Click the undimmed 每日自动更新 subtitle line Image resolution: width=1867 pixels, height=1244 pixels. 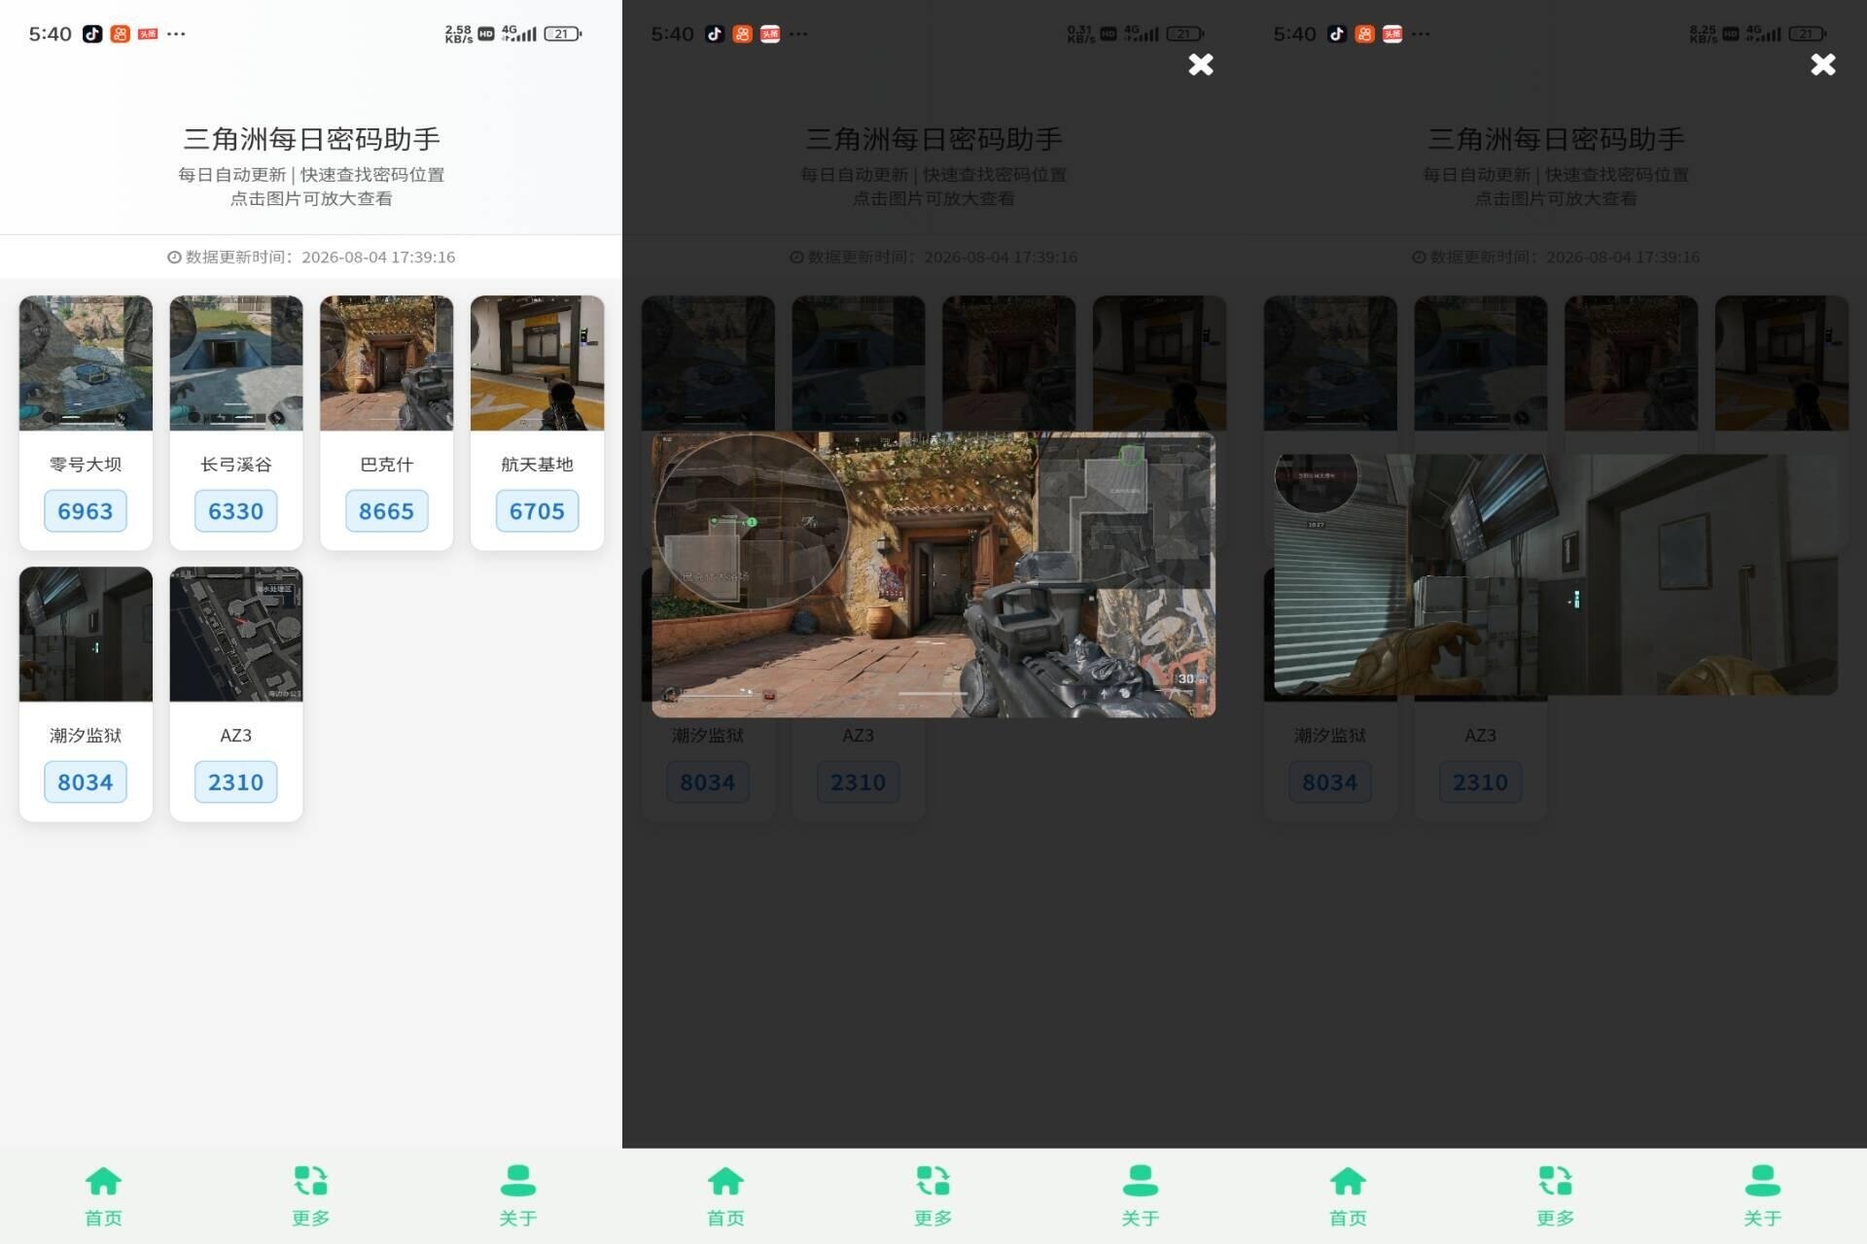[x=311, y=175]
